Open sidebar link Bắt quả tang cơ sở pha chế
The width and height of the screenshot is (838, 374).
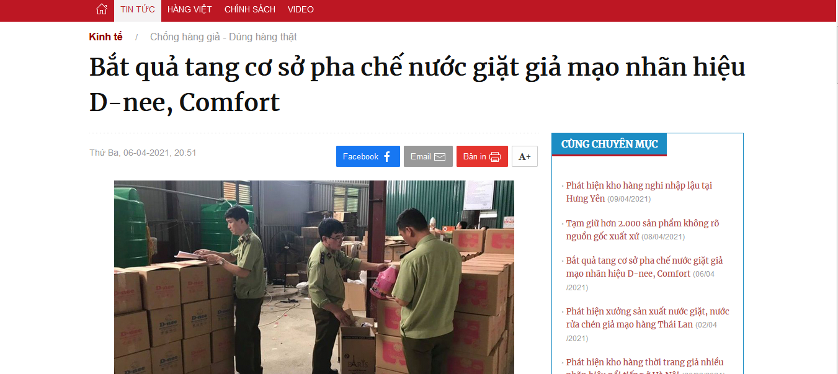pos(644,274)
